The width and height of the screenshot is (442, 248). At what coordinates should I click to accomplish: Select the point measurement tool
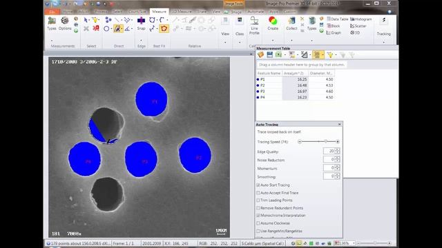coord(108,20)
